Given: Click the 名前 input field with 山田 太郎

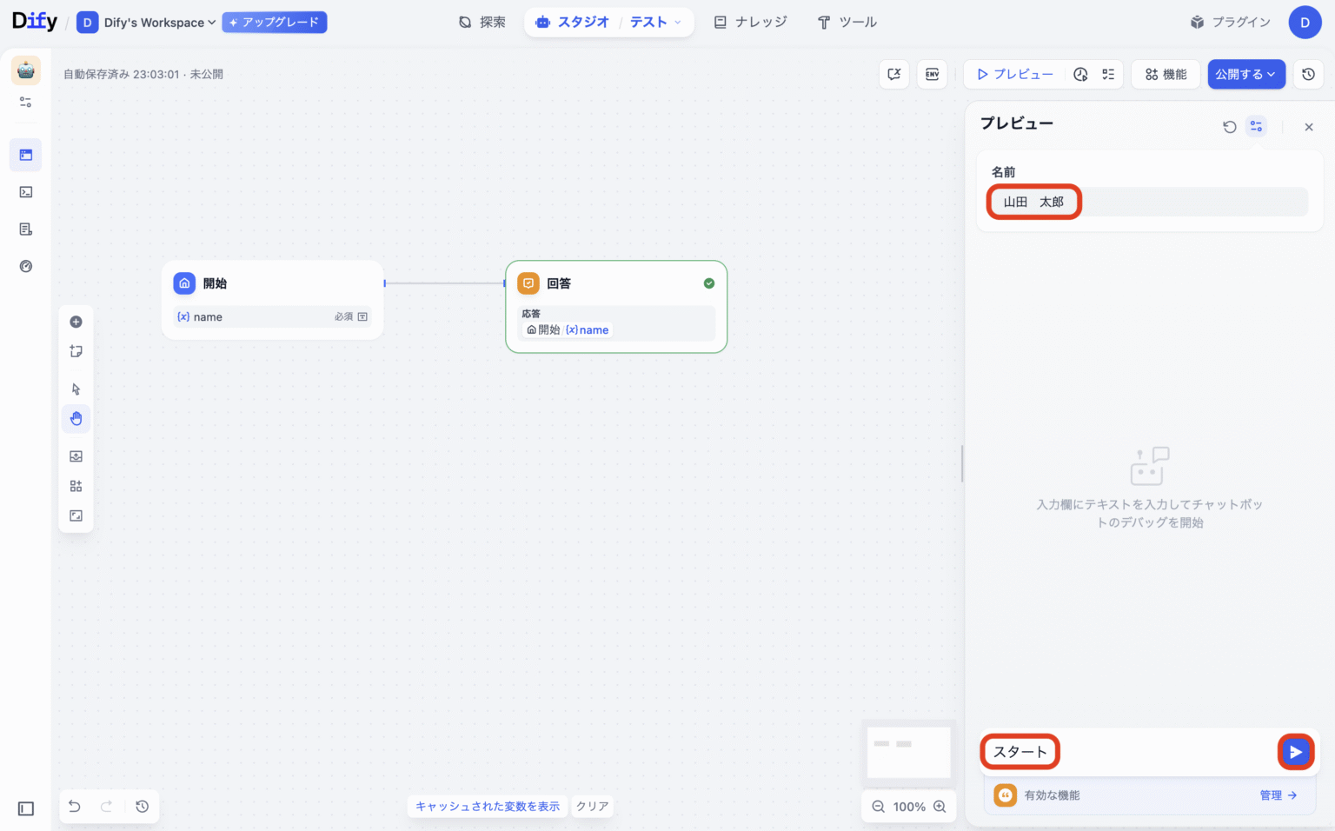Looking at the screenshot, I should pyautogui.click(x=1147, y=202).
